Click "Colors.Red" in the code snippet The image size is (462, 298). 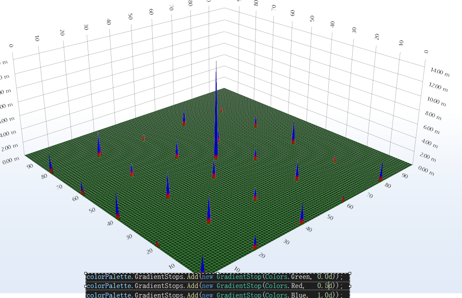[x=284, y=285]
